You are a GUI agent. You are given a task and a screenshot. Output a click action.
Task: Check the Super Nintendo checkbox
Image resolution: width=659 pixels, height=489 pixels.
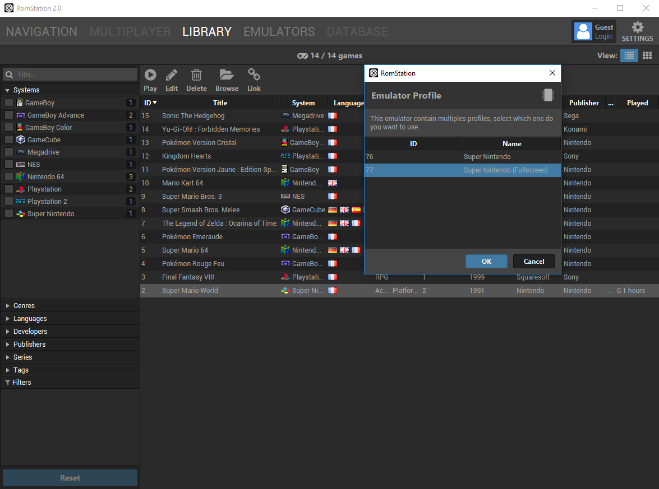pos(9,213)
